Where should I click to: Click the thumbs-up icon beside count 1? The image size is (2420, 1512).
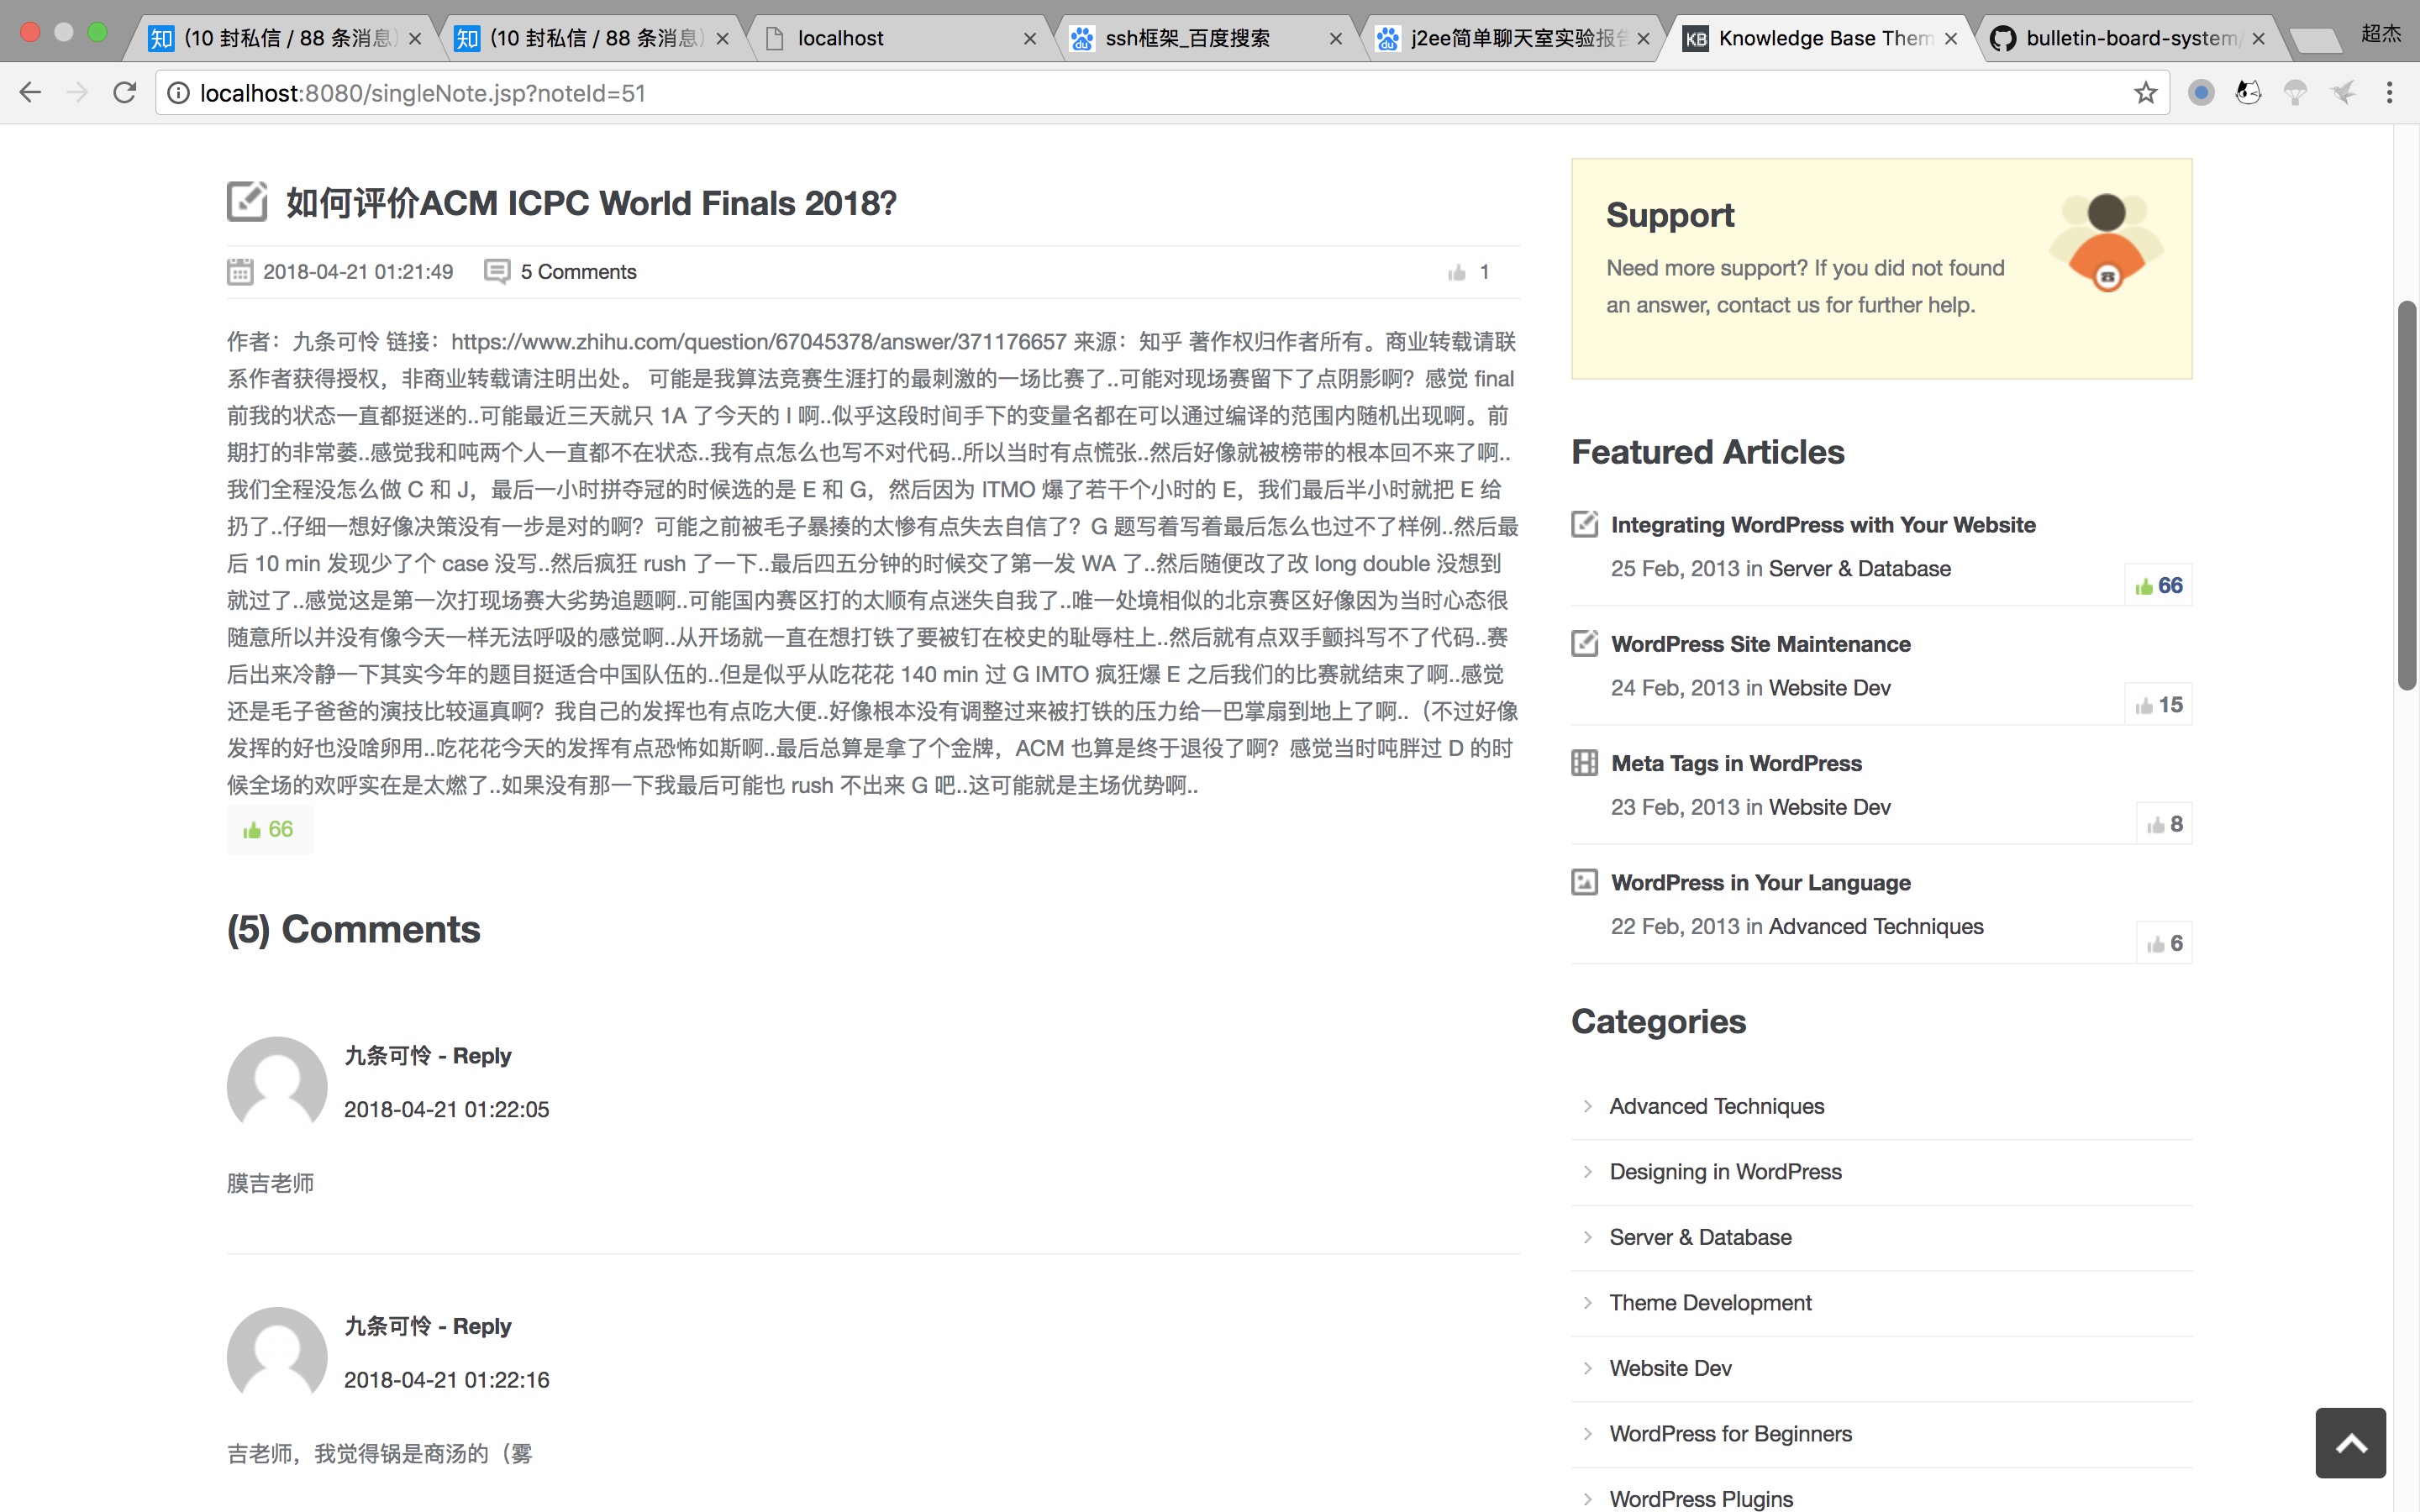[x=1457, y=272]
